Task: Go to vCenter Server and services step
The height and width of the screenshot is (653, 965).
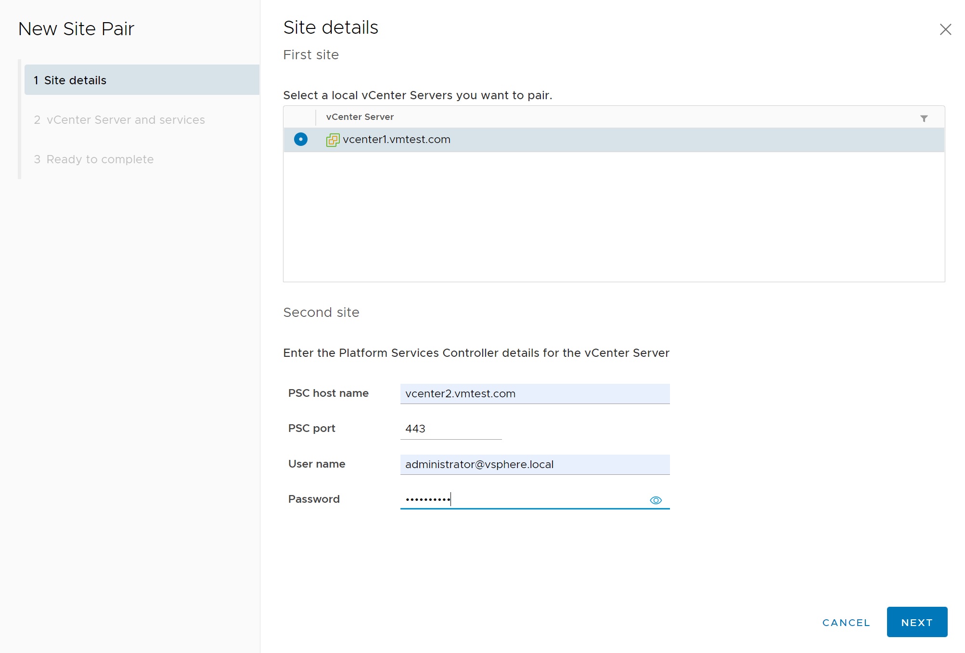Action: (125, 119)
